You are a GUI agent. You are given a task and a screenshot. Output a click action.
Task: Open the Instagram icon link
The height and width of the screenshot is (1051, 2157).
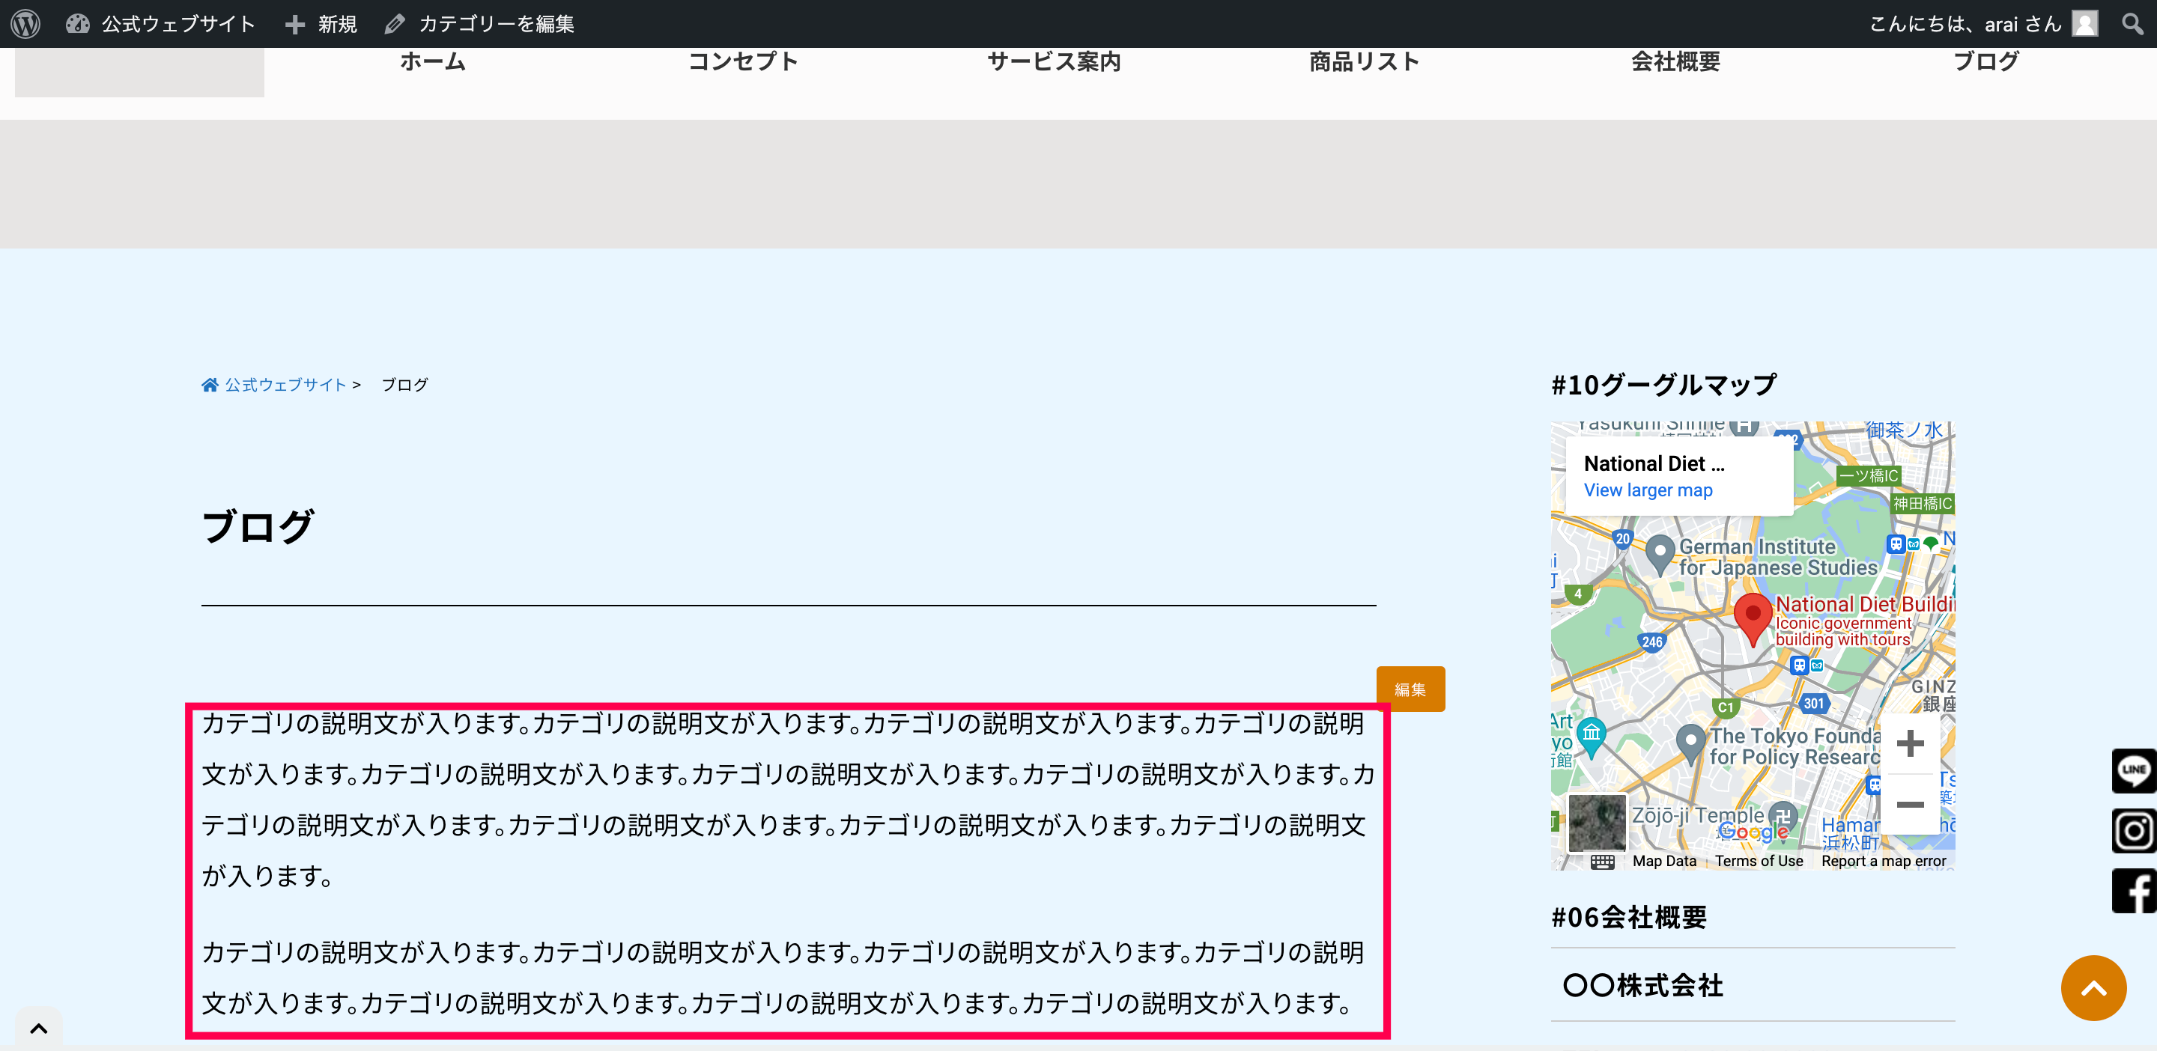pyautogui.click(x=2133, y=830)
